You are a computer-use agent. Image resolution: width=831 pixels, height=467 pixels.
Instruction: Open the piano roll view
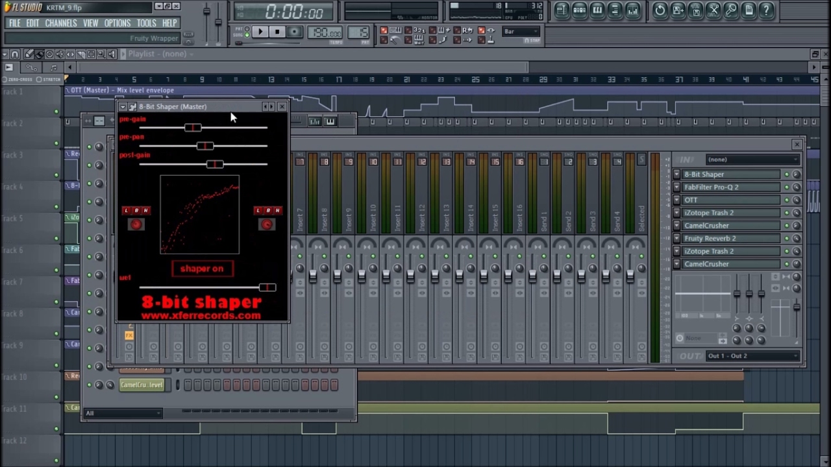pyautogui.click(x=597, y=10)
